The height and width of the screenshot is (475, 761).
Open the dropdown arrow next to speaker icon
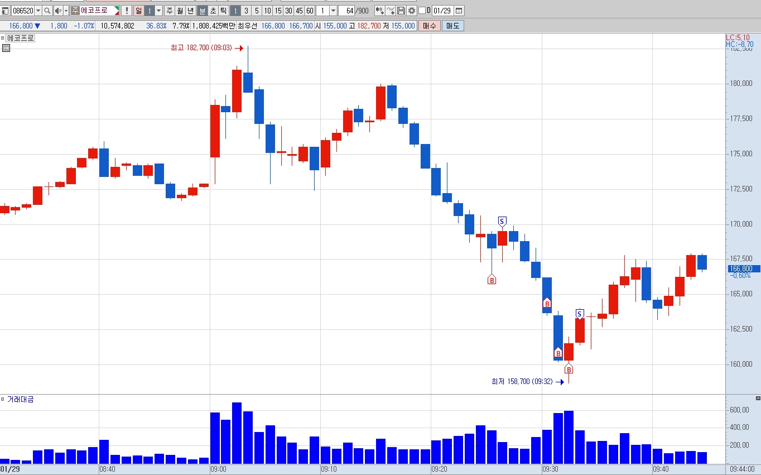pyautogui.click(x=66, y=11)
